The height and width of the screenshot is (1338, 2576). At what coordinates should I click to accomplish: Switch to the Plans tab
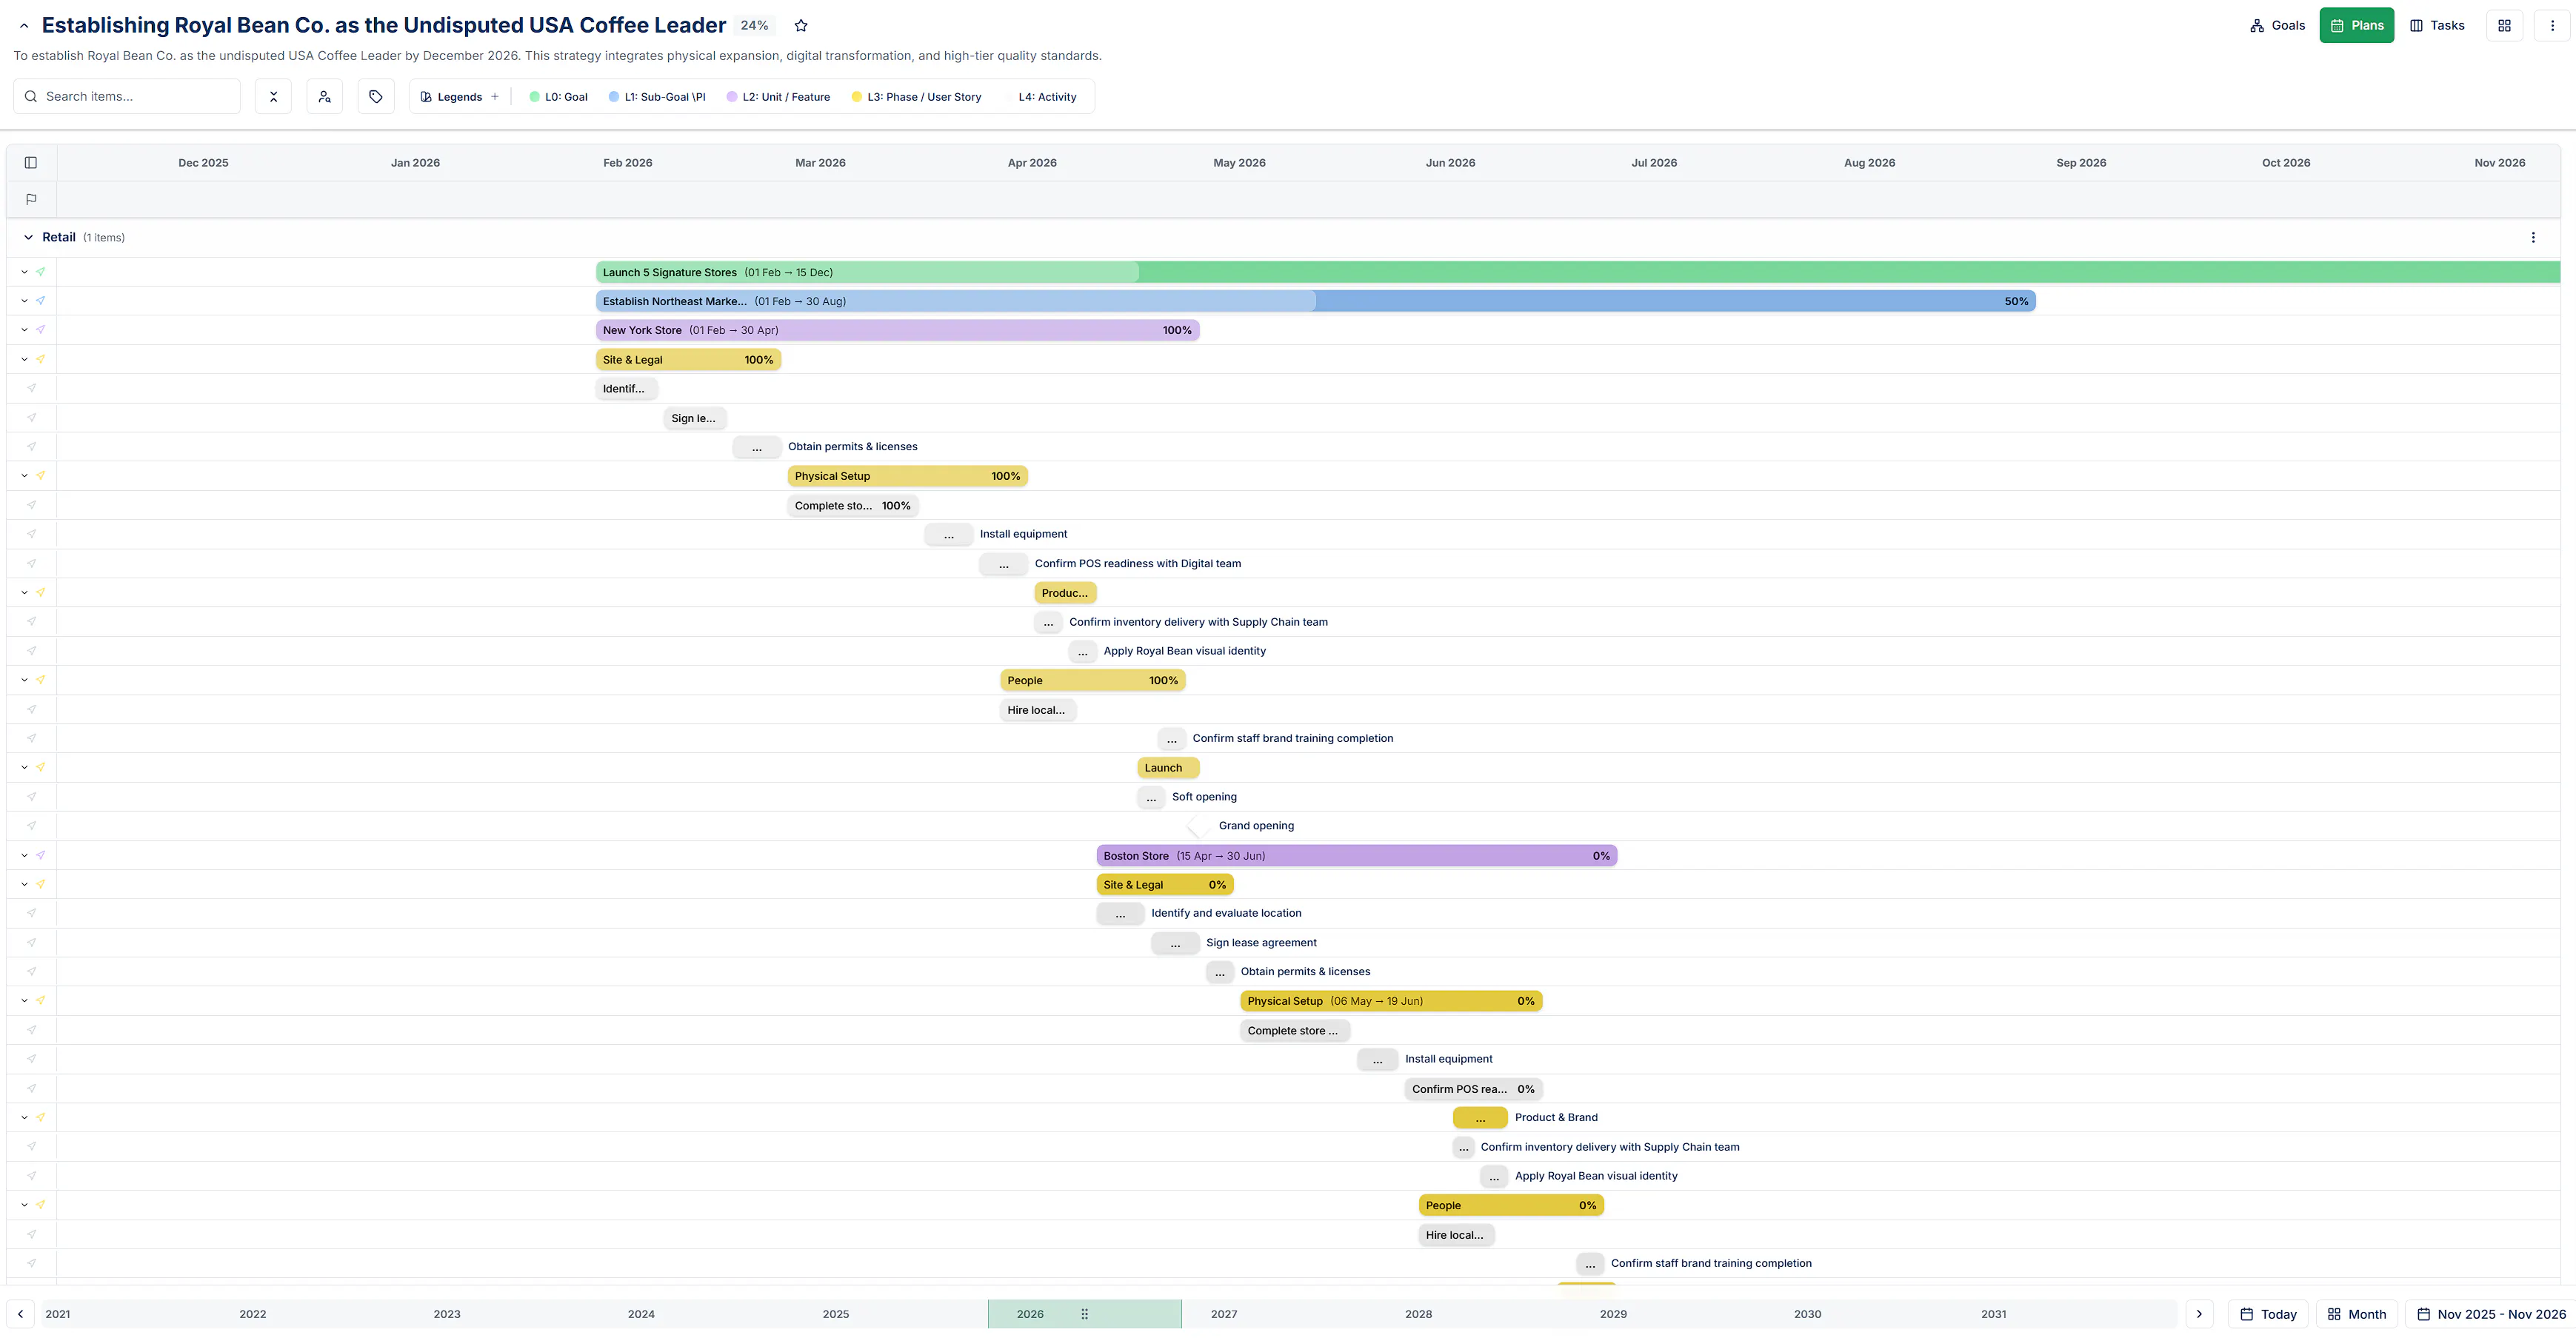click(x=2356, y=26)
